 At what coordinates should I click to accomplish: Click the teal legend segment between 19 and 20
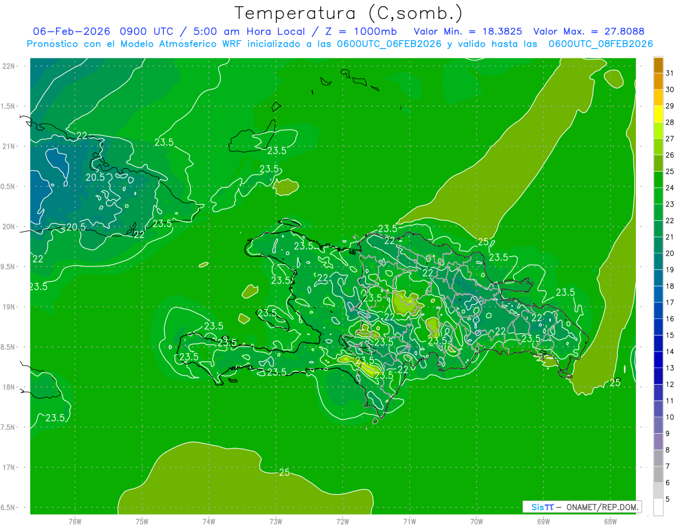pos(658,262)
